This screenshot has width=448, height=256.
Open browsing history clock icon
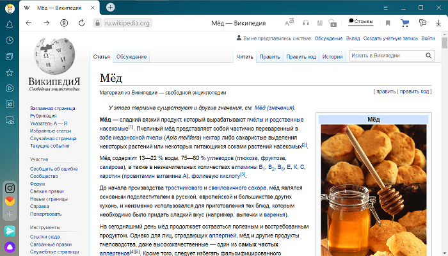point(10,40)
